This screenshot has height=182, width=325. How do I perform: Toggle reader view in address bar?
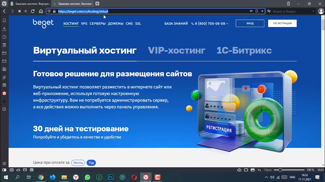[251, 11]
